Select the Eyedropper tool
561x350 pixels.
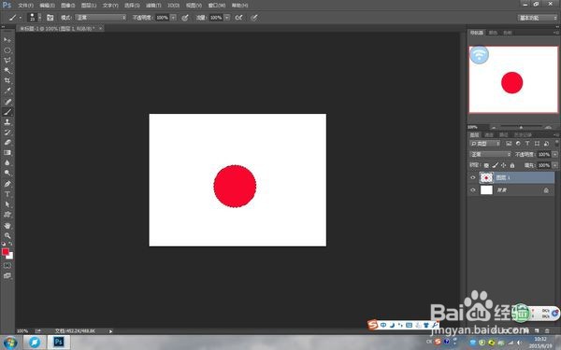pos(7,91)
